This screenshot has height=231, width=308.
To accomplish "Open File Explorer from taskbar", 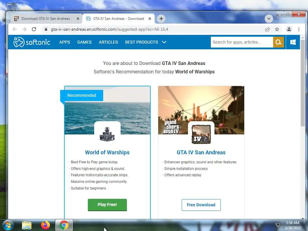I will pos(27,225).
